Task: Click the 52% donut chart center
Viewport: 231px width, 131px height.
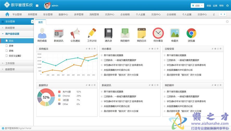Action: [x=46, y=97]
